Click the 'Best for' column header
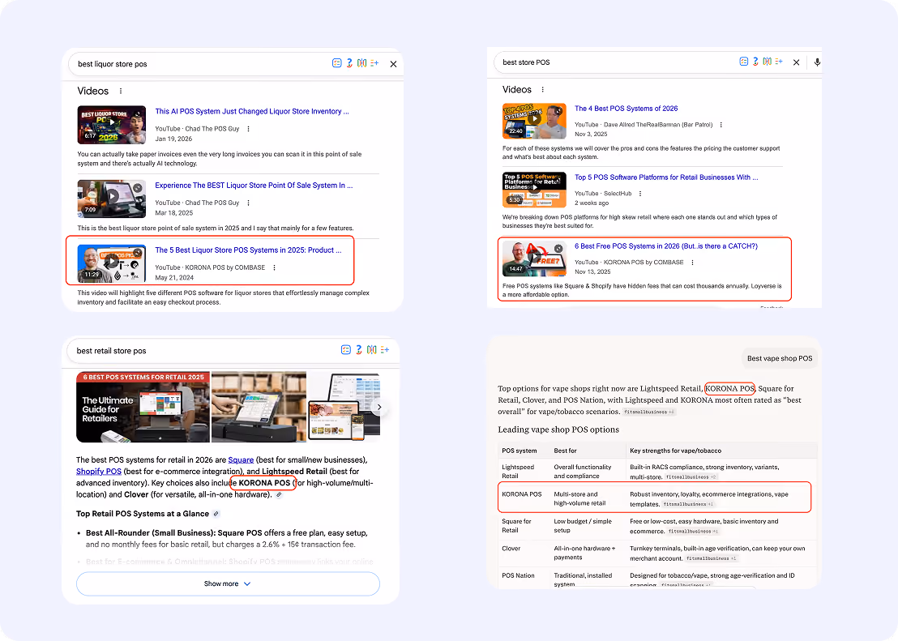 click(x=565, y=451)
